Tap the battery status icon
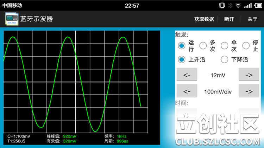Viewport: 264px width, 148px height. coord(258,6)
